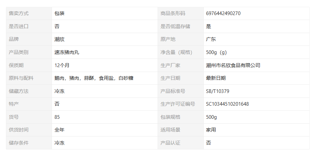The width and height of the screenshot is (314, 159).
Task: Click the 产品认证 label
Action: 170,143
